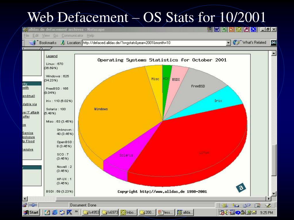Follow the 'dable via' sidebar link
Screen dimensions: 294x220
tap(30, 104)
